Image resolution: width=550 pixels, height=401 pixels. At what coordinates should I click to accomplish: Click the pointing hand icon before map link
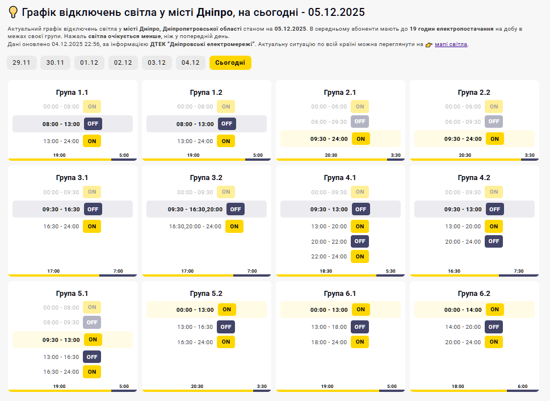(x=429, y=44)
